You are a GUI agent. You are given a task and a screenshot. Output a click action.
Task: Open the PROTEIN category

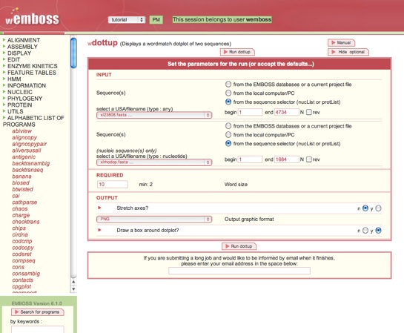19,105
